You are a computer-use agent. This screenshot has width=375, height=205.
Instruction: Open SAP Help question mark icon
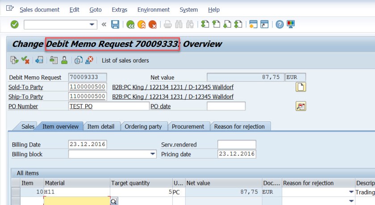point(280,24)
